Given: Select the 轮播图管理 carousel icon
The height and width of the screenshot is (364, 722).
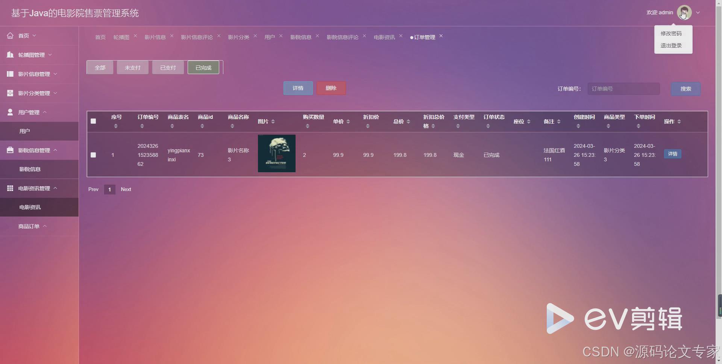Looking at the screenshot, I should (x=10, y=55).
